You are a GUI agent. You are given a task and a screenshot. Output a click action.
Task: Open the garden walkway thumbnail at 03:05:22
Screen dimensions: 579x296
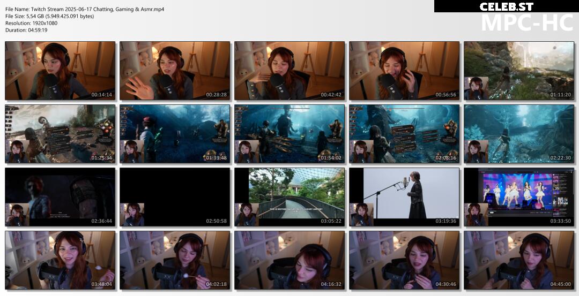pos(289,197)
